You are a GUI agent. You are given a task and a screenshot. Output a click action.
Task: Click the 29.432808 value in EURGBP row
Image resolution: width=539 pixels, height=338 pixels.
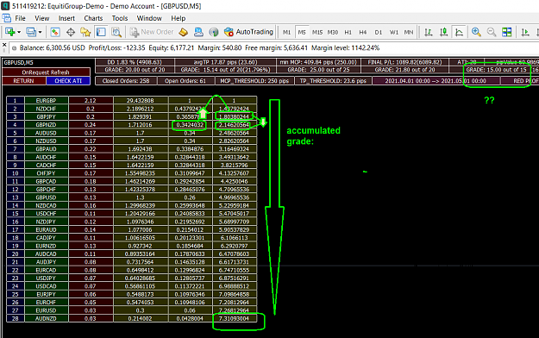pyautogui.click(x=141, y=100)
